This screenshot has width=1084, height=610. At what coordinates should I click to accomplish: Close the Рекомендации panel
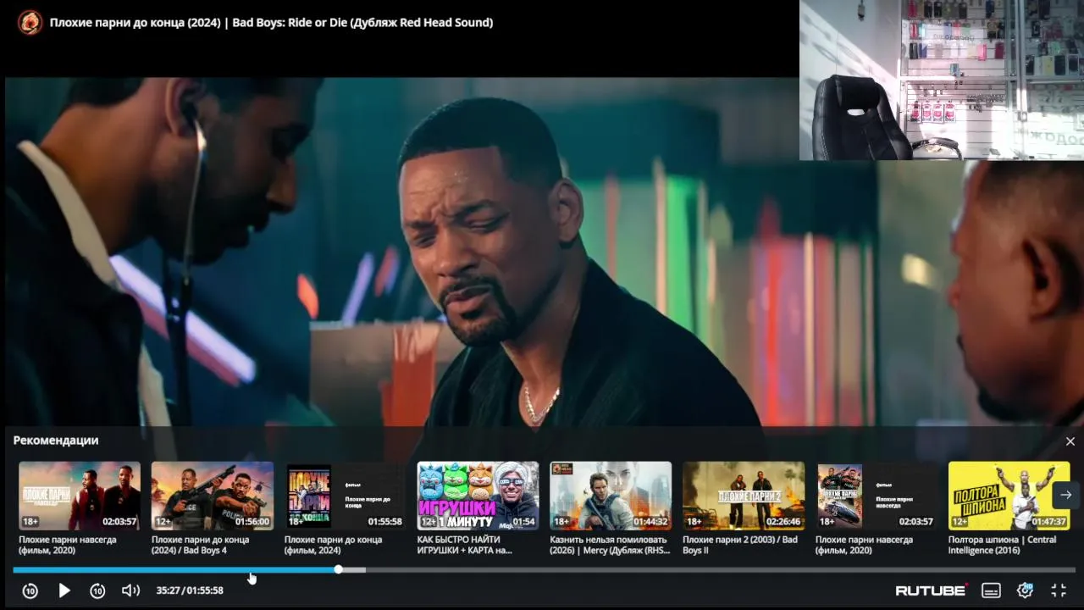tap(1070, 441)
